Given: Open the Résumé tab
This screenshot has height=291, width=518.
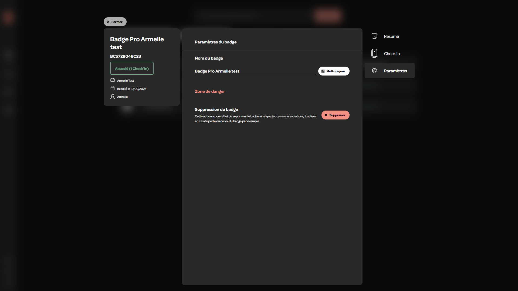Looking at the screenshot, I should (x=390, y=36).
